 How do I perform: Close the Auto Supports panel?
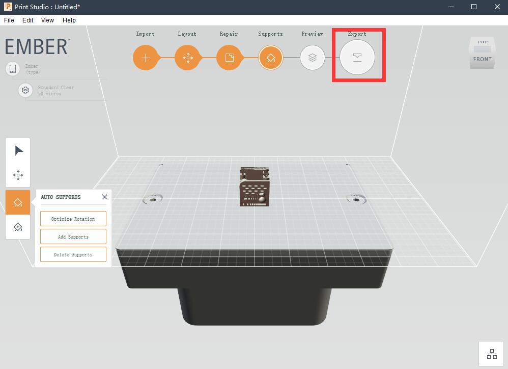(x=104, y=197)
